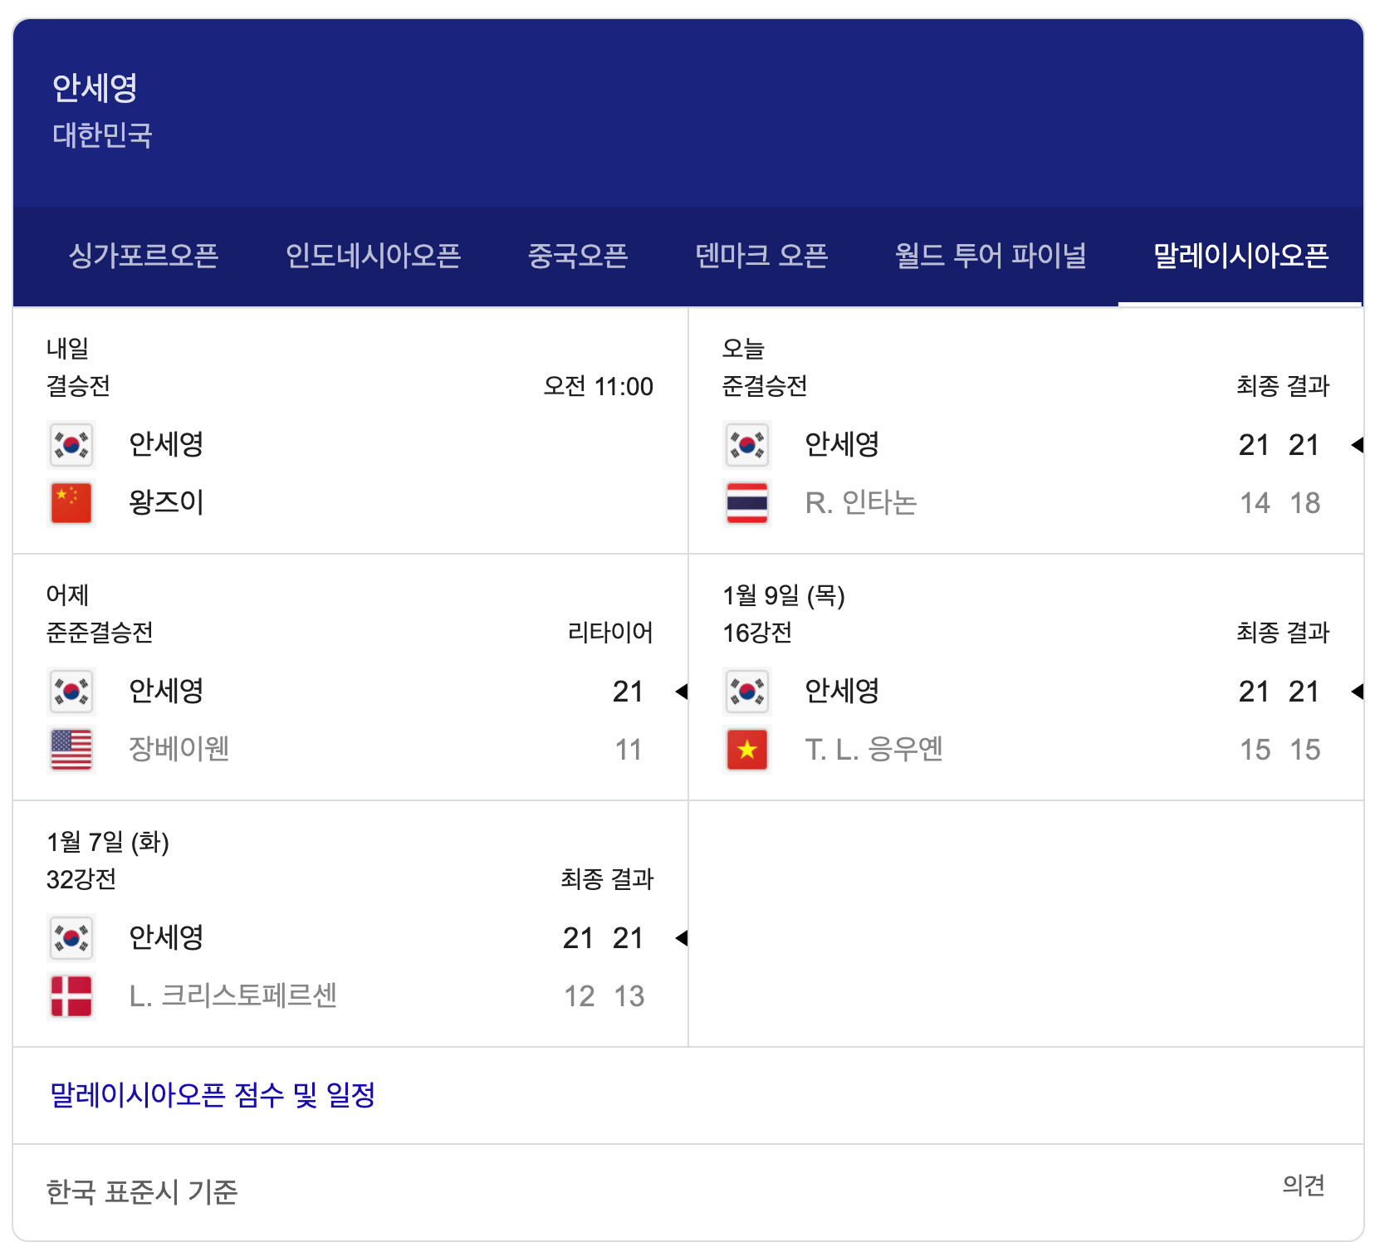Open the 말레이시아오픈 점수 및 일정 link
This screenshot has height=1252, width=1375.
click(210, 1094)
